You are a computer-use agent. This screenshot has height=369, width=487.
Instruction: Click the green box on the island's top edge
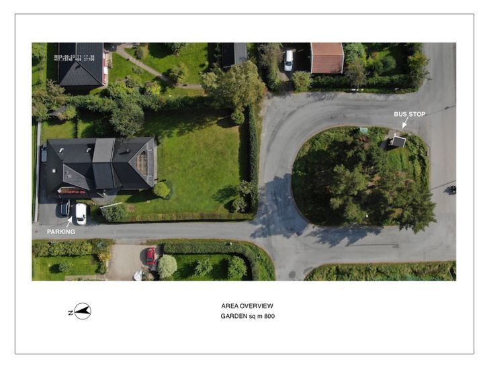click(363, 131)
